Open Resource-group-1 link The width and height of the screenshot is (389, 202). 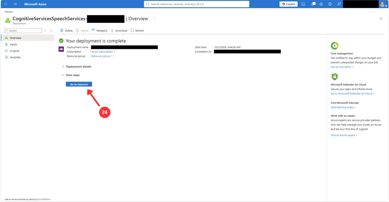pos(102,56)
